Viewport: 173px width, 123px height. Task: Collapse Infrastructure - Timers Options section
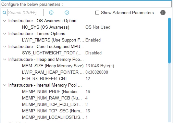[x=5, y=33]
